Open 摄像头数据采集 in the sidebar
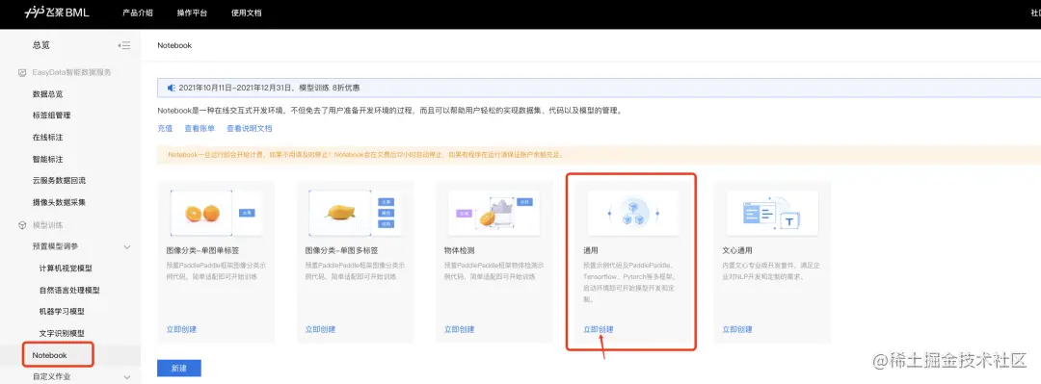This screenshot has width=1041, height=384. click(x=59, y=202)
